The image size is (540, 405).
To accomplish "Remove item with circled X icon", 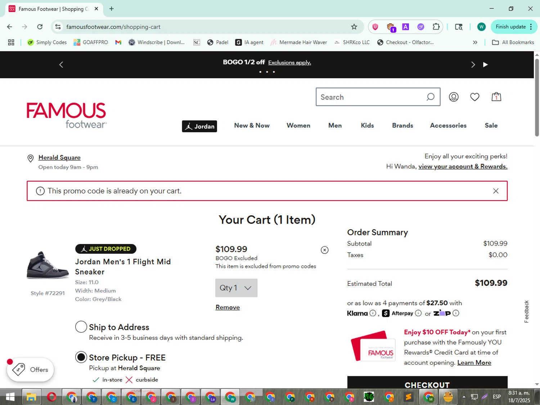I will (325, 250).
